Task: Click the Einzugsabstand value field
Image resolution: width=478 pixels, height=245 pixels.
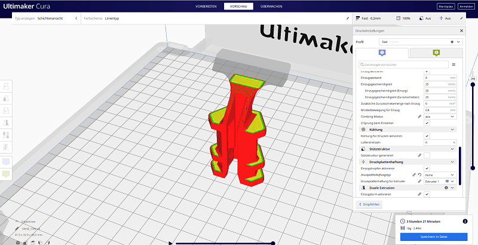Action: [x=440, y=78]
